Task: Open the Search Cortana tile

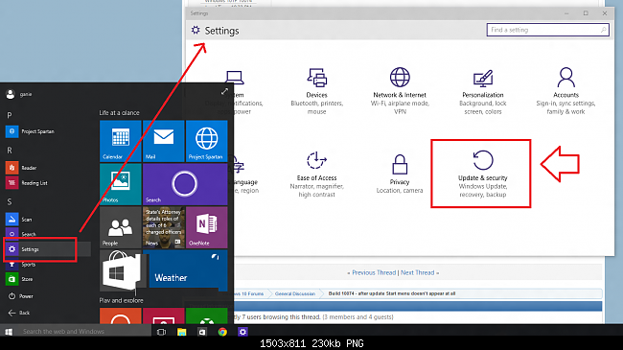Action: pyautogui.click(x=185, y=184)
